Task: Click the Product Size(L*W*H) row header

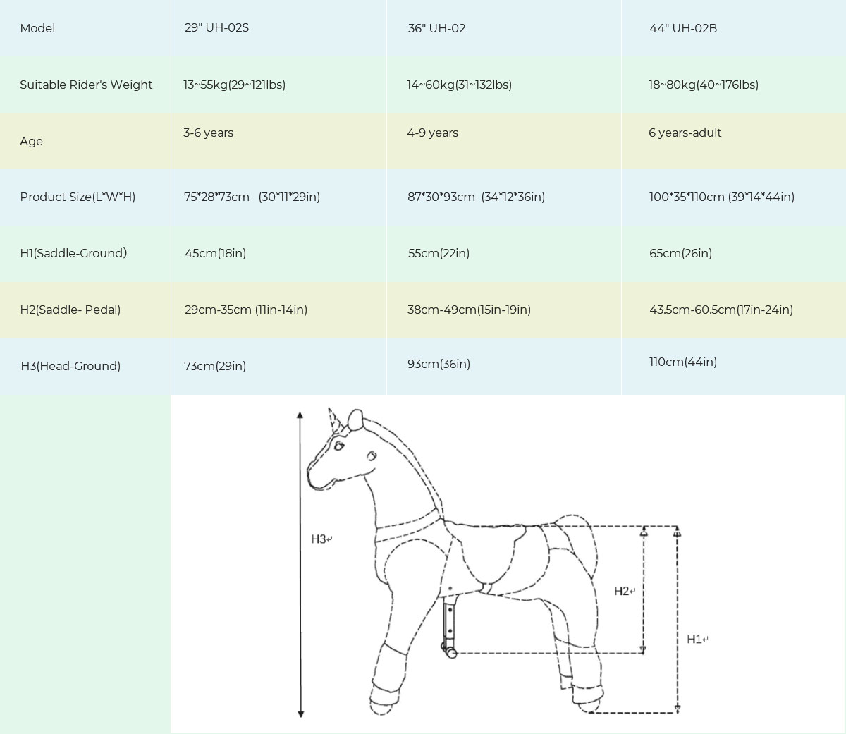Action: pyautogui.click(x=78, y=197)
